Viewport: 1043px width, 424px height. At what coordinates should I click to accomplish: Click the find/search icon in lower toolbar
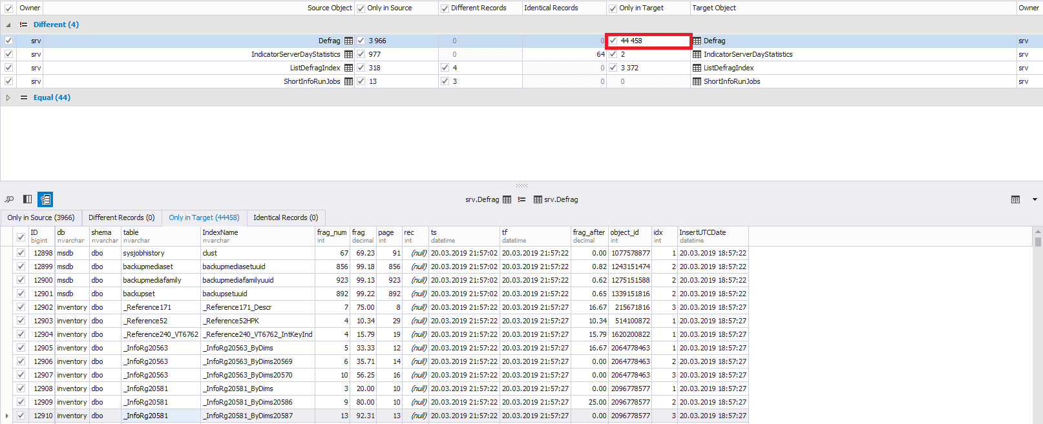pyautogui.click(x=9, y=199)
